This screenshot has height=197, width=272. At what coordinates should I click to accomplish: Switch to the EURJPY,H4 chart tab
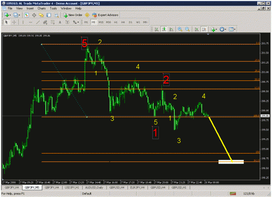[137, 187]
